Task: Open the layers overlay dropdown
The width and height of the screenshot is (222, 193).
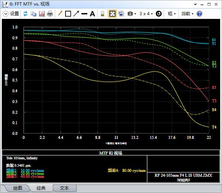Action: (132, 14)
